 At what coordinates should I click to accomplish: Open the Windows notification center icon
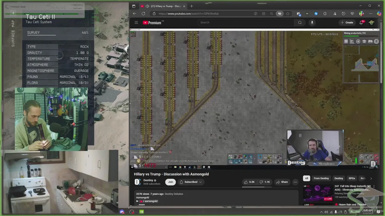pyautogui.click(x=378, y=212)
